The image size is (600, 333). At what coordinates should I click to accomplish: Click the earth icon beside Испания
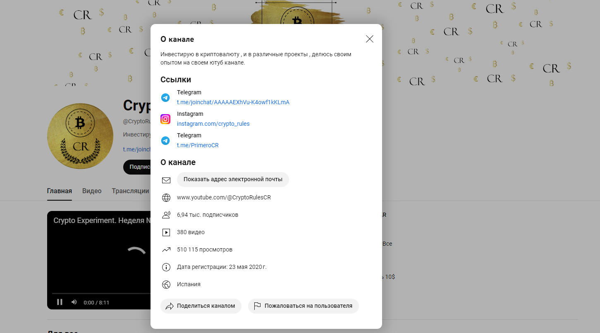pos(166,285)
